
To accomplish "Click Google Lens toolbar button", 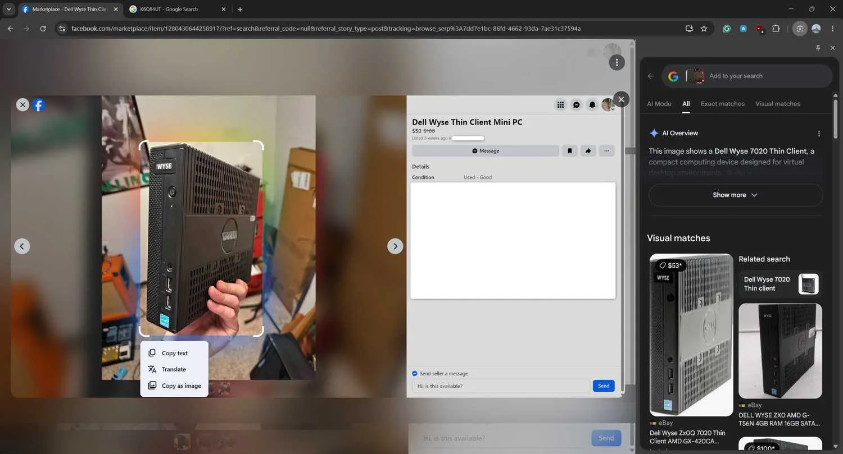I will coord(800,28).
